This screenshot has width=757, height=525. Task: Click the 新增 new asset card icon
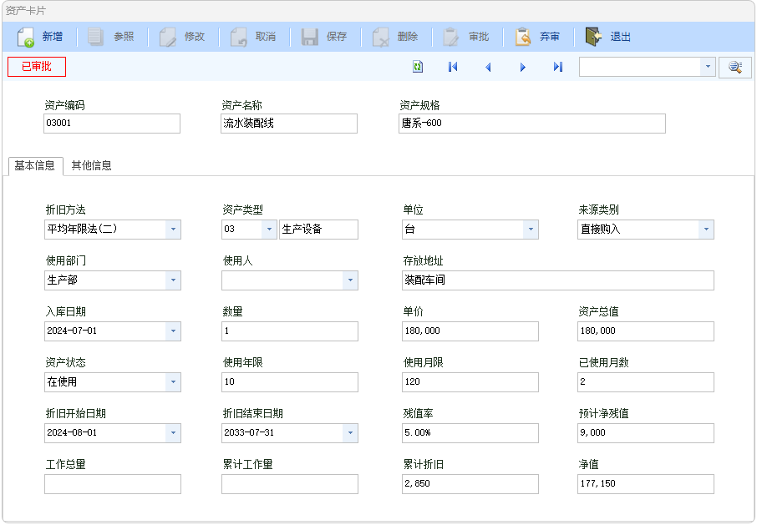(26, 37)
